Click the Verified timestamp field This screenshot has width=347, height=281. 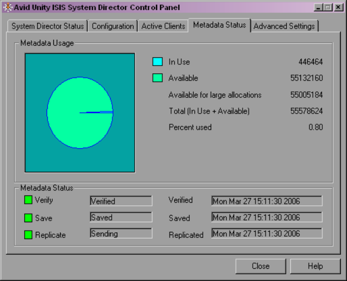267,201
